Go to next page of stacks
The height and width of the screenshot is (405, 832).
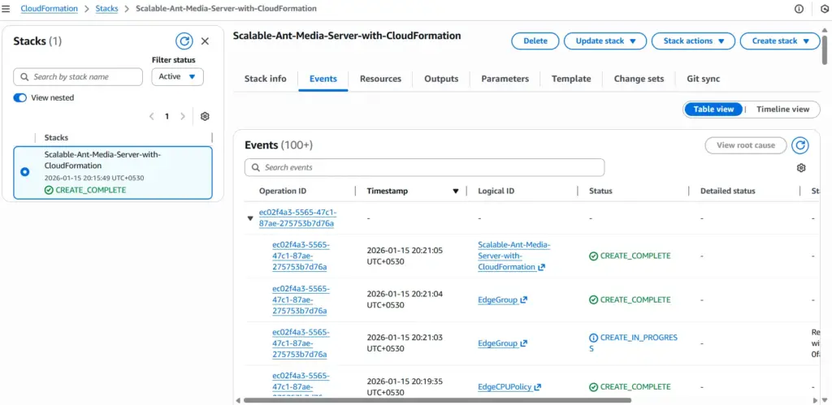[183, 117]
